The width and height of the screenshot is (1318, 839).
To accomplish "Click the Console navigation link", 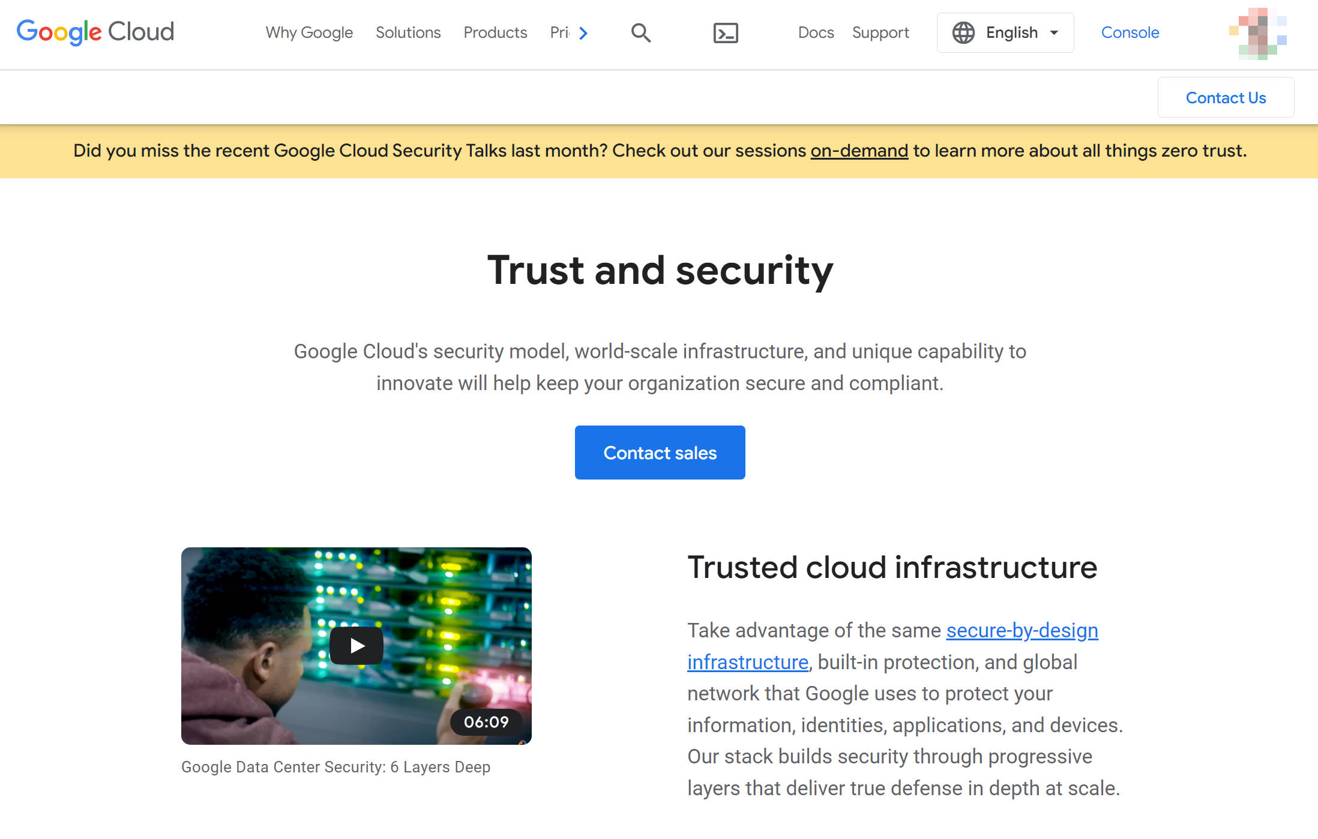I will coord(1131,32).
